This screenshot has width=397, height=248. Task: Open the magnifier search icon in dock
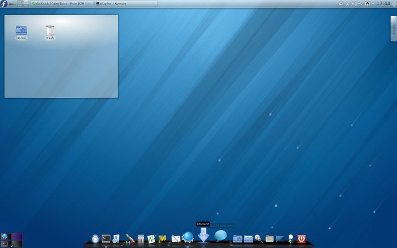259,239
